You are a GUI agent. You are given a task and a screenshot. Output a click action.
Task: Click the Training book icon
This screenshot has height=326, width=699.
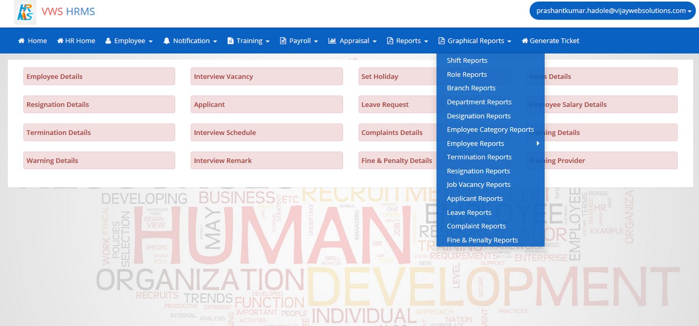pyautogui.click(x=231, y=40)
